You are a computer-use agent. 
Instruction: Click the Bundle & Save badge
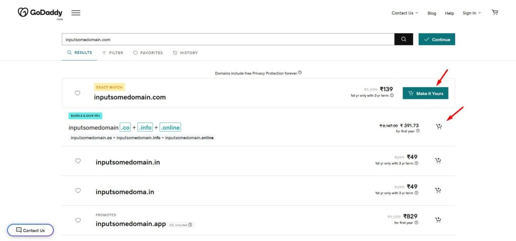click(x=86, y=116)
